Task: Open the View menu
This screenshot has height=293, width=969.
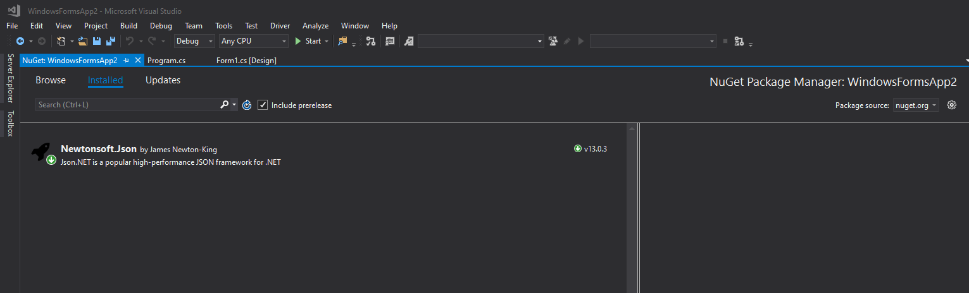Action: pyautogui.click(x=63, y=26)
